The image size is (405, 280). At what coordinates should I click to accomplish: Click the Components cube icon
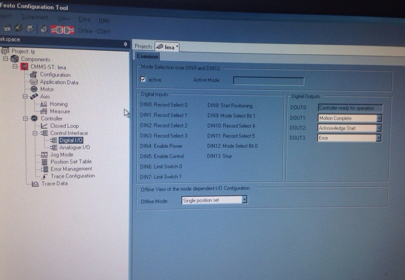click(15, 59)
